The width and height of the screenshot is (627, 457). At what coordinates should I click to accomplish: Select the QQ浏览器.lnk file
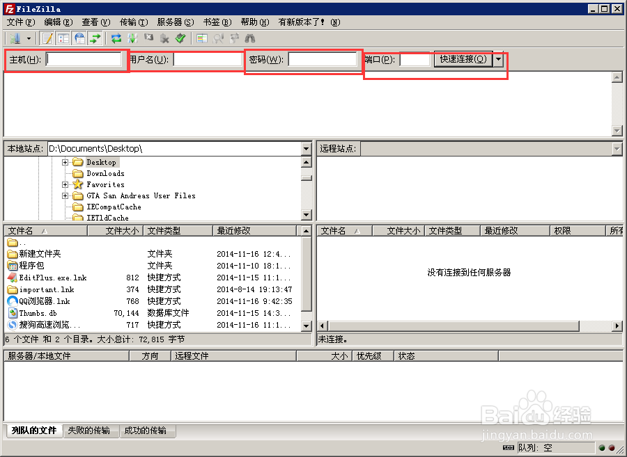click(x=45, y=301)
